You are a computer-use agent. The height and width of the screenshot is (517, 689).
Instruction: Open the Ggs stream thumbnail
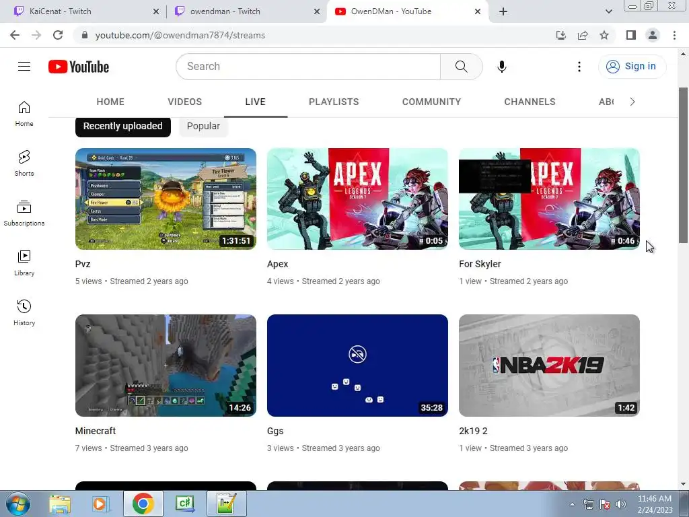pyautogui.click(x=357, y=366)
